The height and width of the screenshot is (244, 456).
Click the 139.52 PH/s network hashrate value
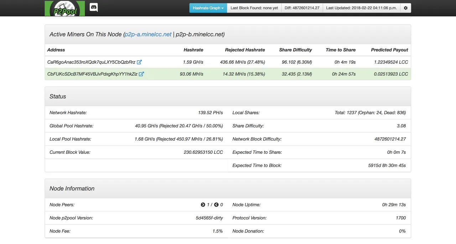tap(211, 113)
